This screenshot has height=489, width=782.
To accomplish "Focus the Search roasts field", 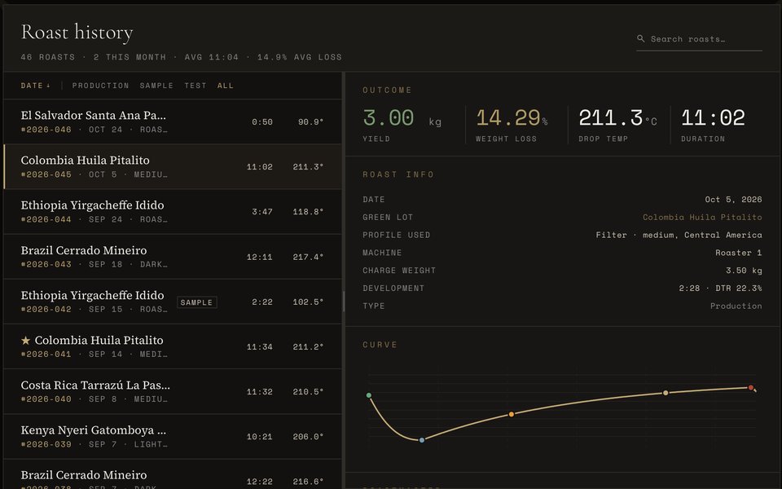I will [x=699, y=39].
